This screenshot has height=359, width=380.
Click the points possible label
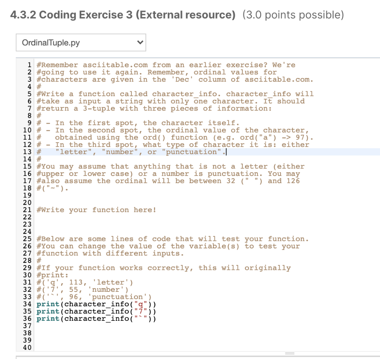point(293,15)
